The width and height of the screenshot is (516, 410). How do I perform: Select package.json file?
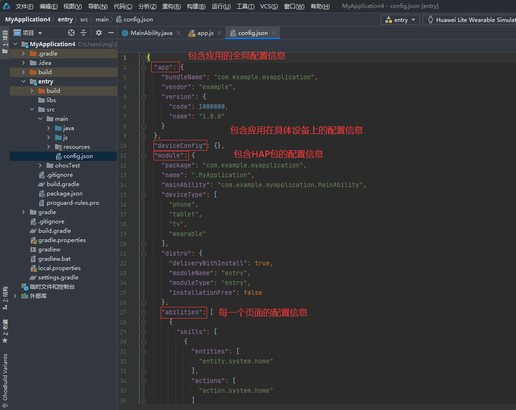click(63, 194)
